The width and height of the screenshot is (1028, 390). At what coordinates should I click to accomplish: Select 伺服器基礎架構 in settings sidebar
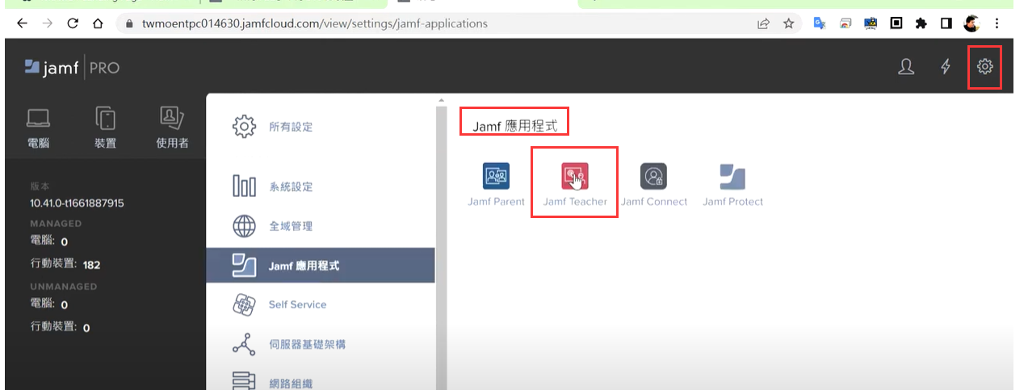(x=321, y=344)
